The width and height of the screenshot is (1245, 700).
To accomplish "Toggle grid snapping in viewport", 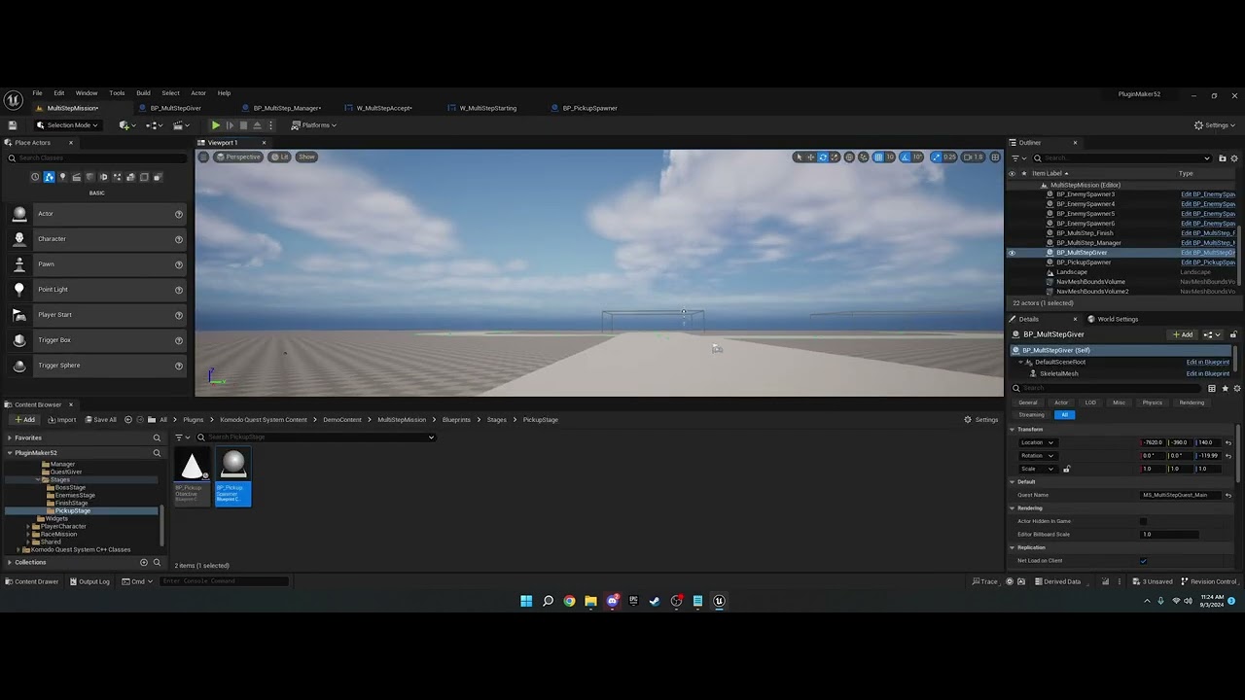I will [878, 157].
